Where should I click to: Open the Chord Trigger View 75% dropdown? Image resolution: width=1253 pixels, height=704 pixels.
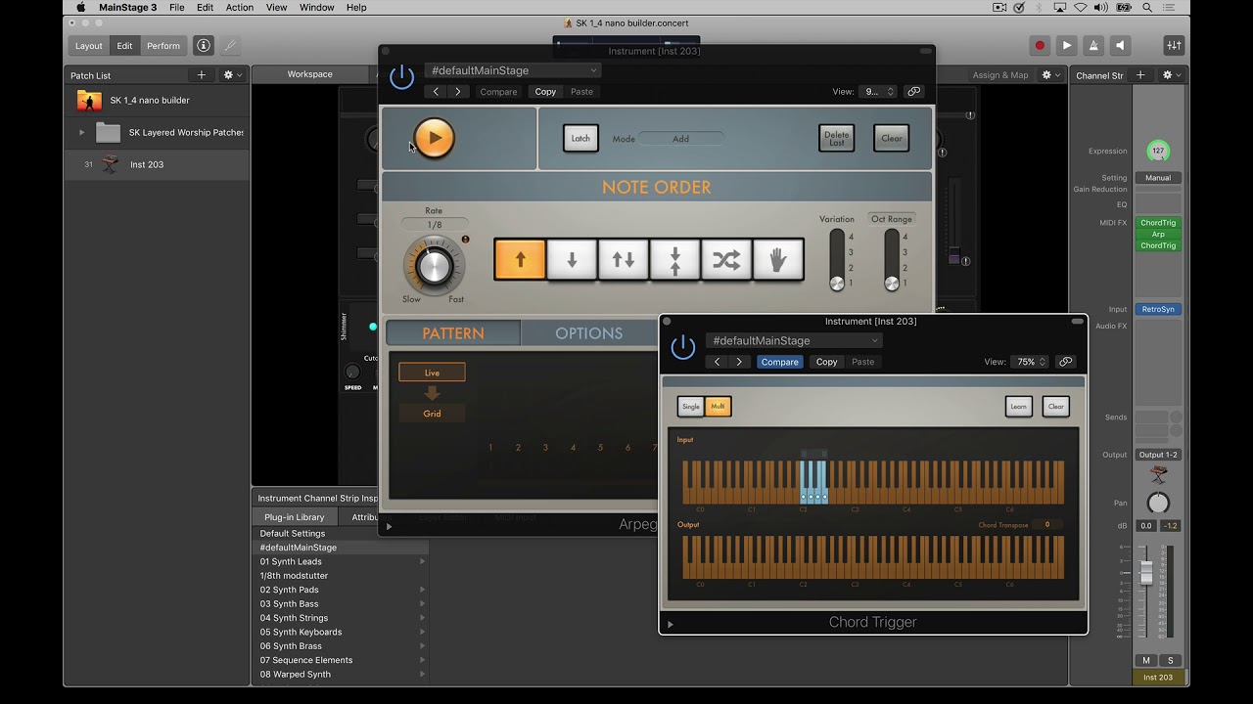pyautogui.click(x=1031, y=362)
